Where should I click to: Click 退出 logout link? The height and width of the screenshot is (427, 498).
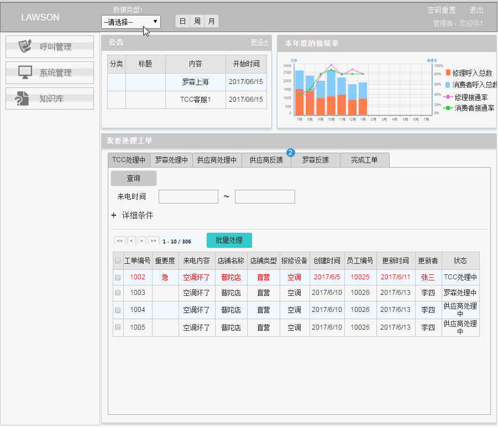pyautogui.click(x=476, y=10)
